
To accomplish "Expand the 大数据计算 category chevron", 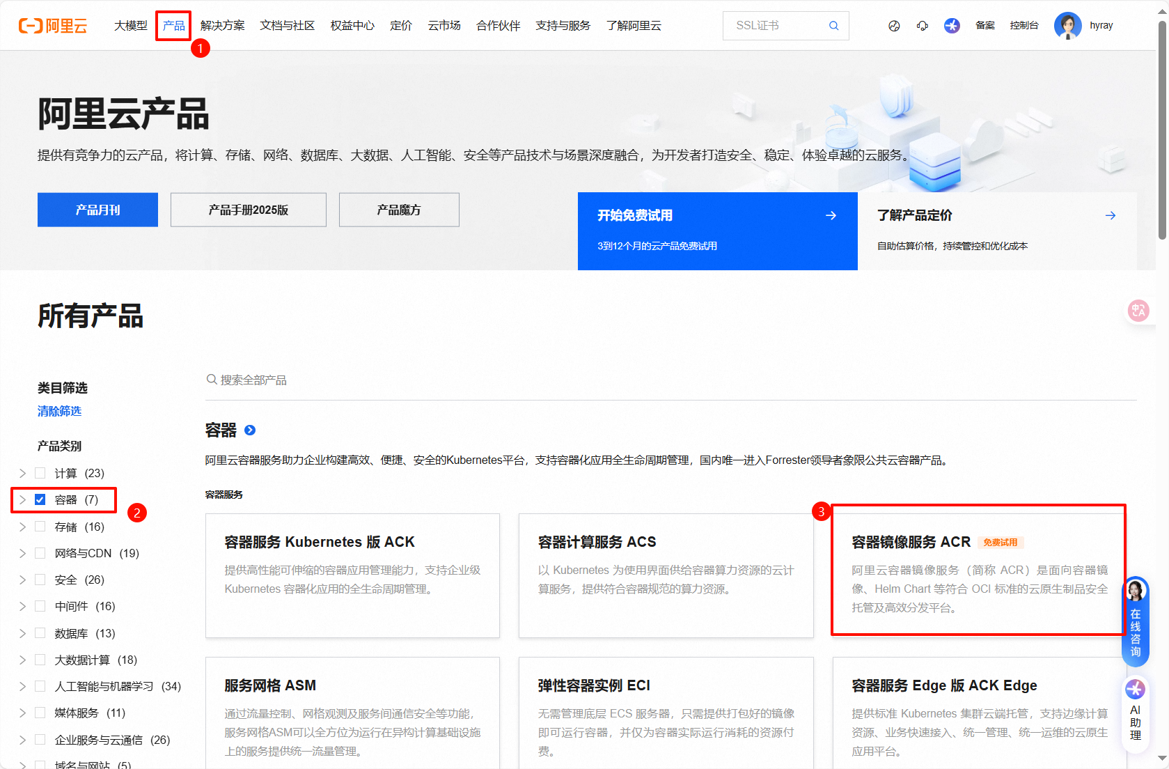I will [x=22, y=660].
